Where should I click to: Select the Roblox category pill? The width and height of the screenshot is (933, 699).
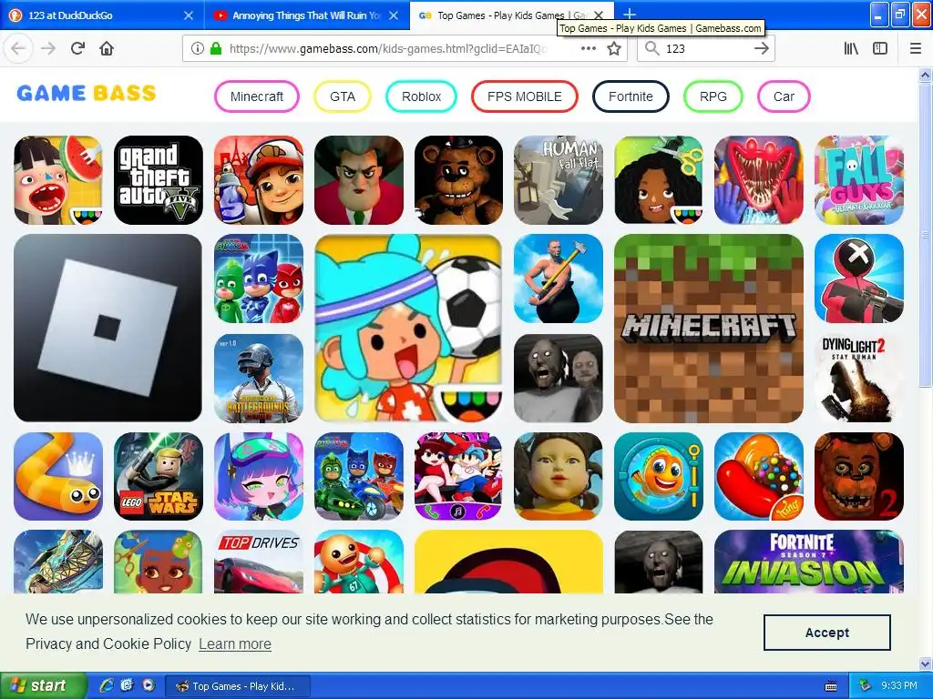click(421, 96)
